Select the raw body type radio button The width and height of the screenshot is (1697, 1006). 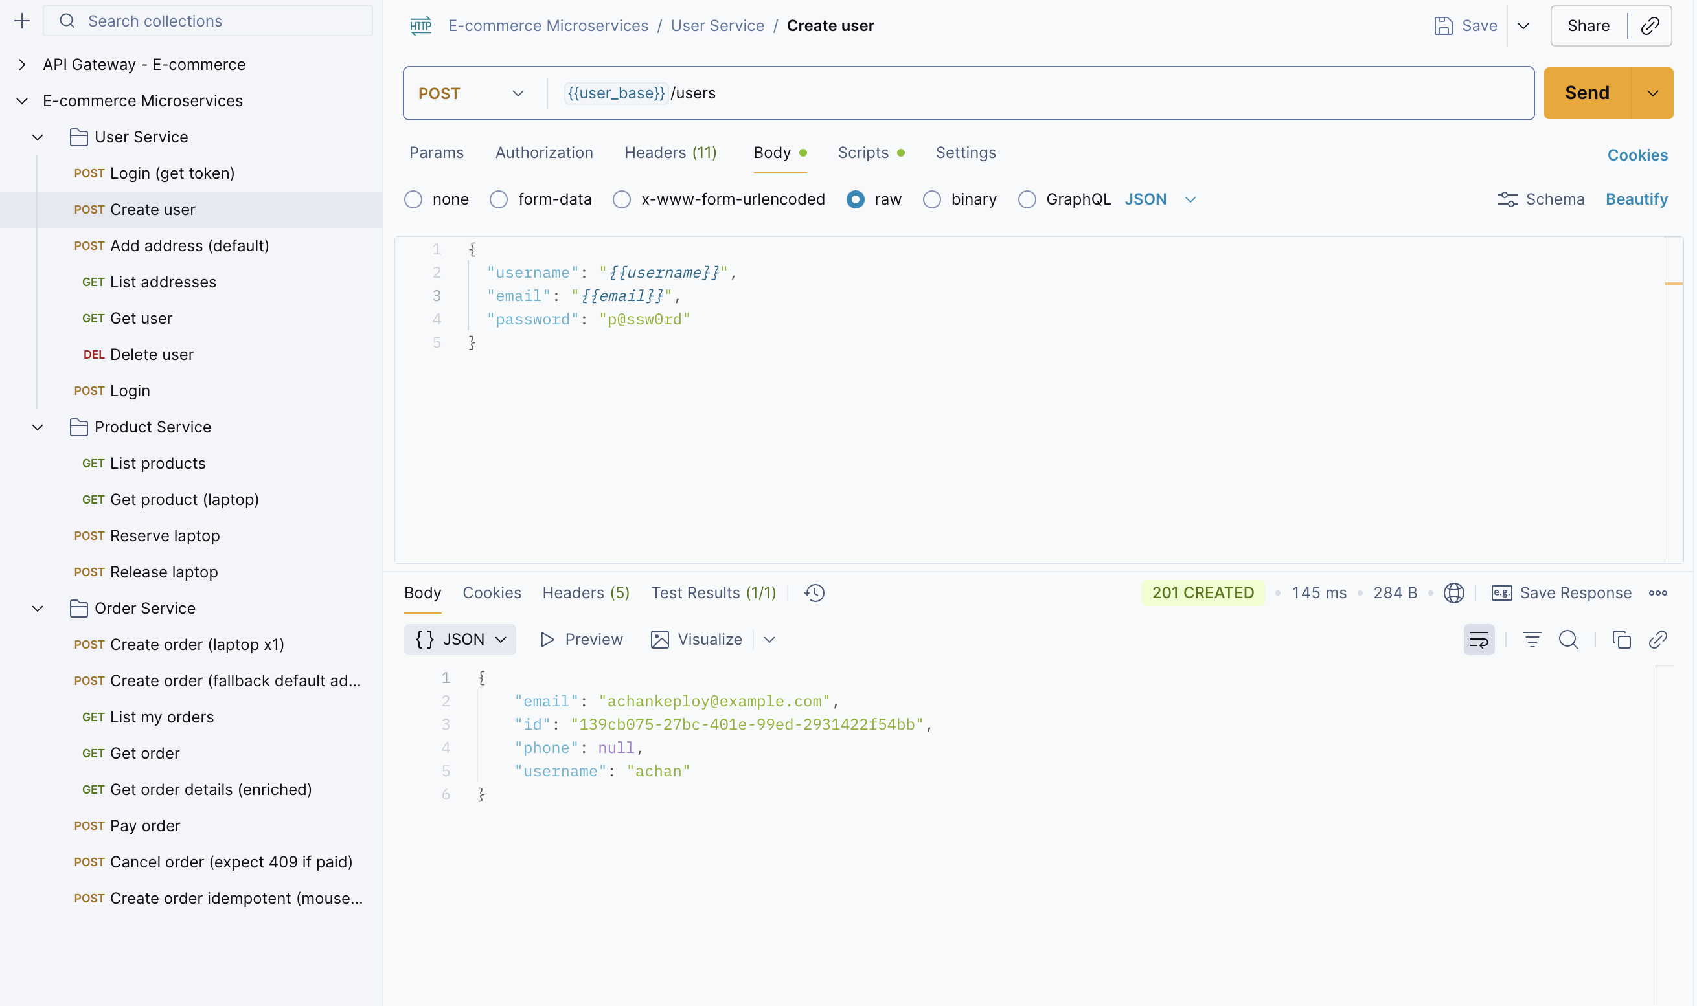(x=855, y=199)
